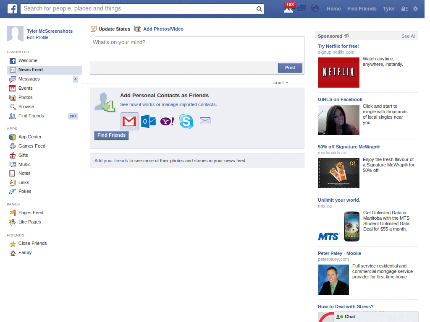Screen dimensions: 430x322
Task: Click the Games Feed icon
Action: click(13, 146)
